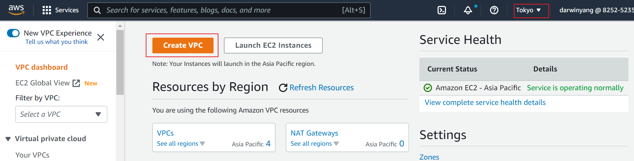Launch the CloudShell terminal icon
The width and height of the screenshot is (634, 161).
click(442, 10)
